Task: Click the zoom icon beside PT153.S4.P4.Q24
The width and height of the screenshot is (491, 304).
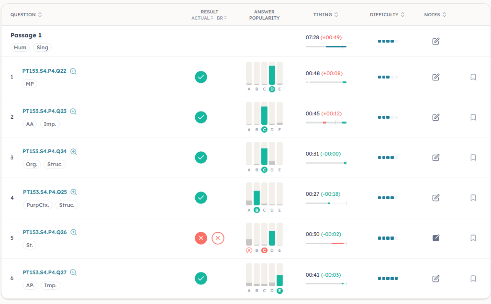Action: pos(74,152)
